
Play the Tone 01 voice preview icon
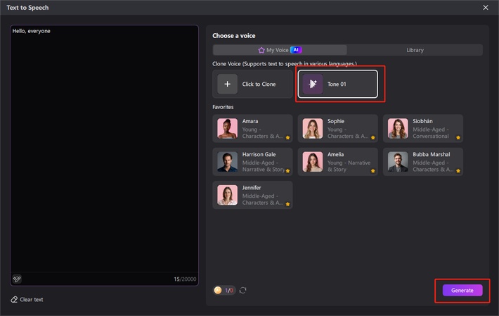pos(313,84)
